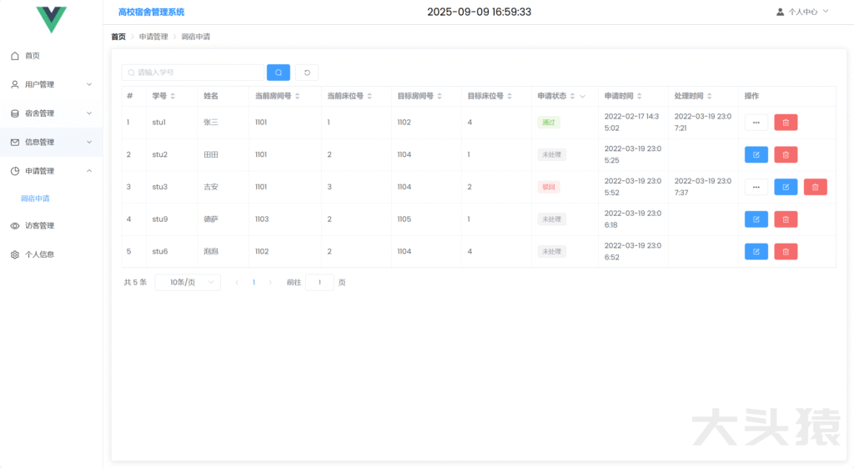Delete the stu3 application row
The image size is (854, 468).
point(816,187)
